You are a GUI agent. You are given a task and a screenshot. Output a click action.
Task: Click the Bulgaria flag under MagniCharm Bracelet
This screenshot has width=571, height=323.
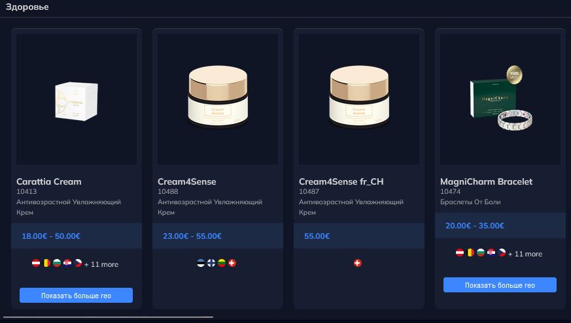pyautogui.click(x=481, y=253)
